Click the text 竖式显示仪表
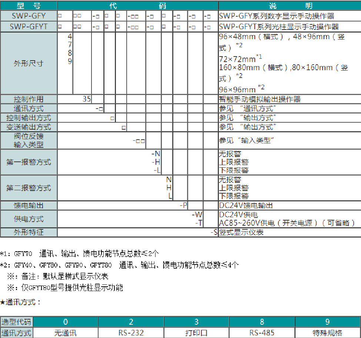Screen dimensions: 361x338 (x=241, y=232)
